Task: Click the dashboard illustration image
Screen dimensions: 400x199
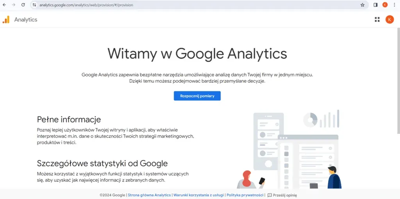Action: [x=289, y=149]
